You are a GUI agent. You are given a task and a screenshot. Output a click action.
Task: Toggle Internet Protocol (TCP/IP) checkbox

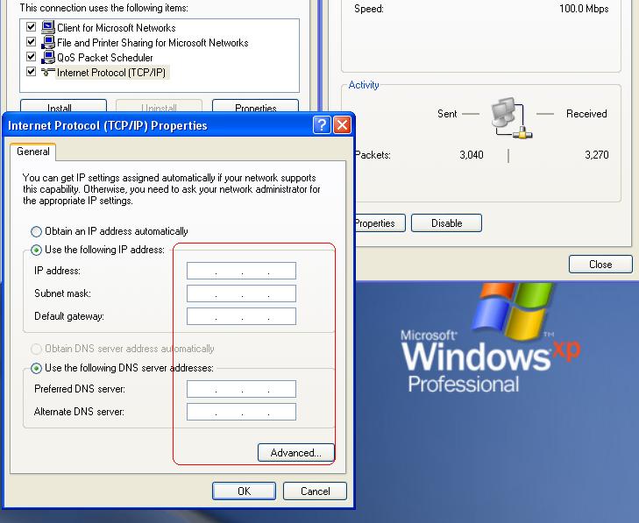[31, 72]
